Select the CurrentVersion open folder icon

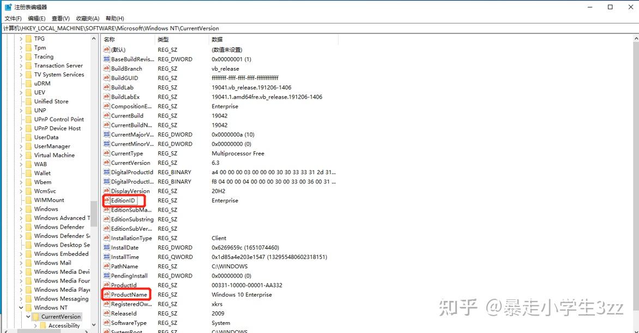(36, 316)
